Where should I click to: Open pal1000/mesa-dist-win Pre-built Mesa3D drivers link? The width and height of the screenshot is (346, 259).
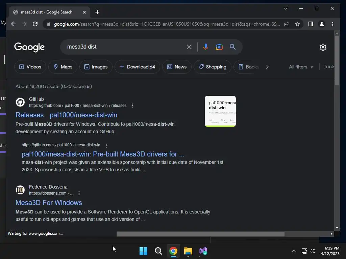(x=103, y=154)
